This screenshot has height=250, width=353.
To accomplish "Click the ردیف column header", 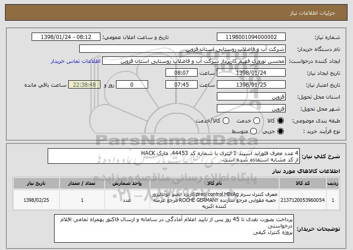I will pos(333,183).
